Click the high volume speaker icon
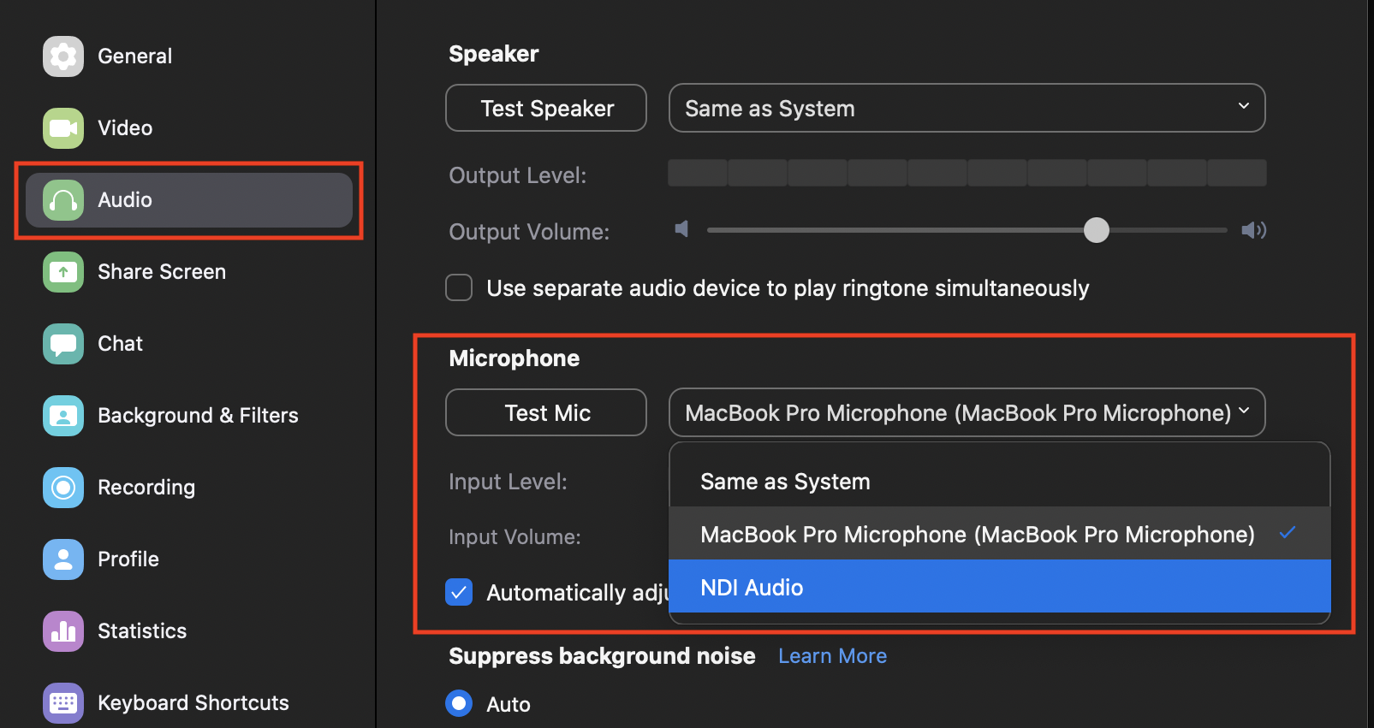 coord(1254,229)
